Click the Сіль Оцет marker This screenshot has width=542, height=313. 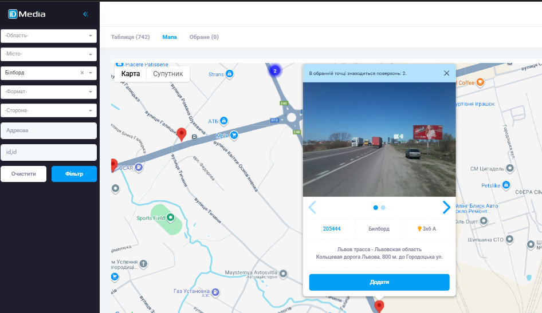click(484, 221)
